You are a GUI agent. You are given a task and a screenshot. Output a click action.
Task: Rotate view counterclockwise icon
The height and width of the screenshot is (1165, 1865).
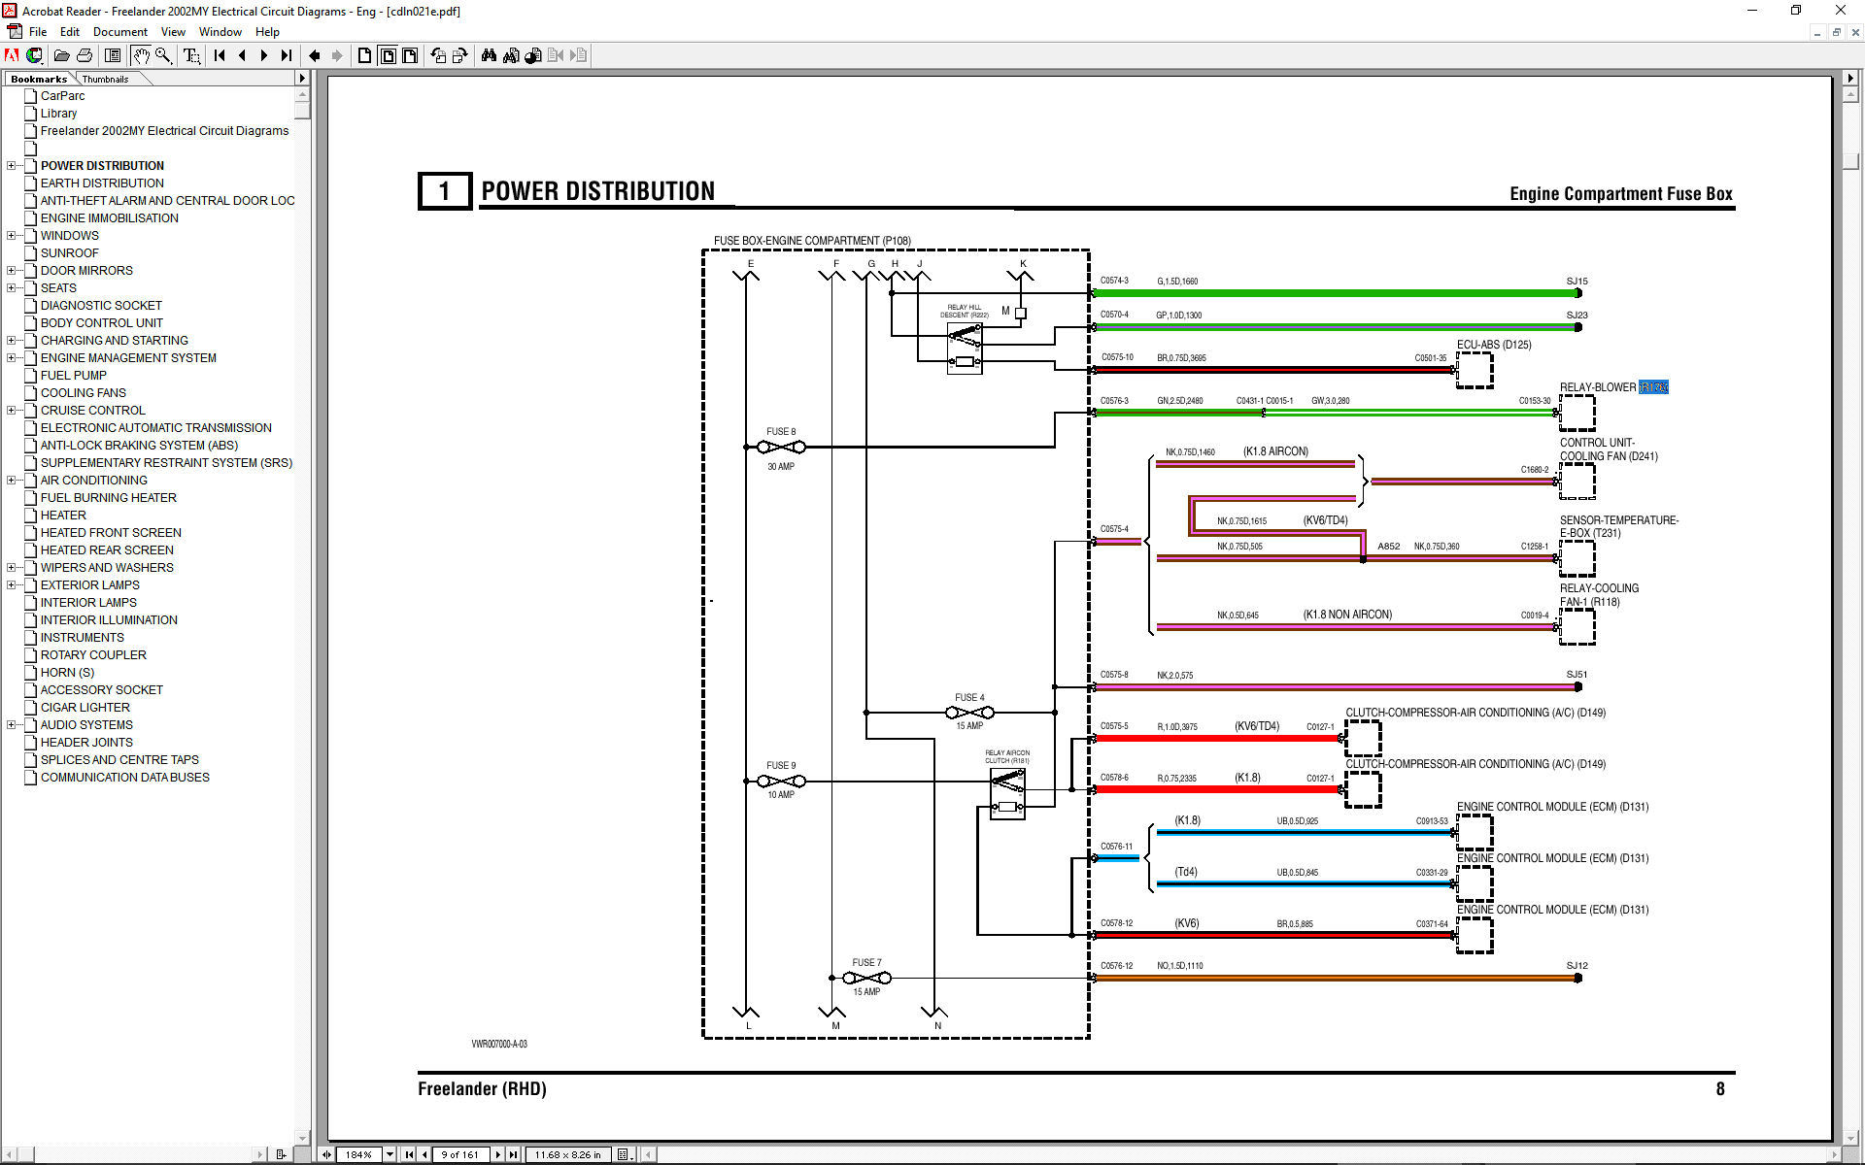pyautogui.click(x=438, y=55)
